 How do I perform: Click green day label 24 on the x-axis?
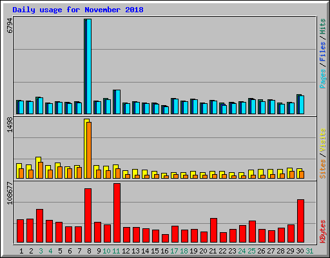(242, 251)
